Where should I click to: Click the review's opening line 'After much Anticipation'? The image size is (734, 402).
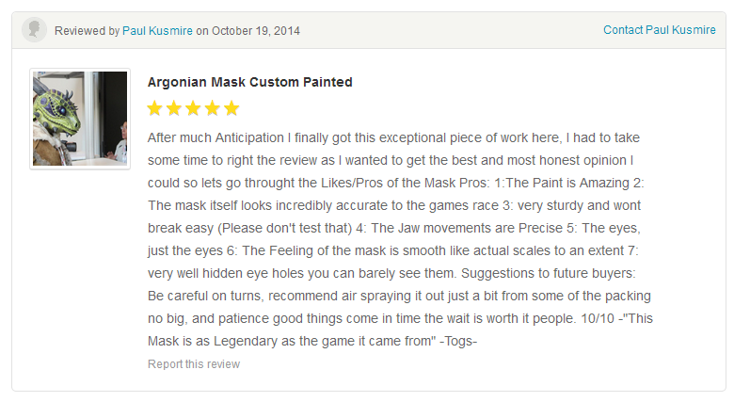point(215,137)
